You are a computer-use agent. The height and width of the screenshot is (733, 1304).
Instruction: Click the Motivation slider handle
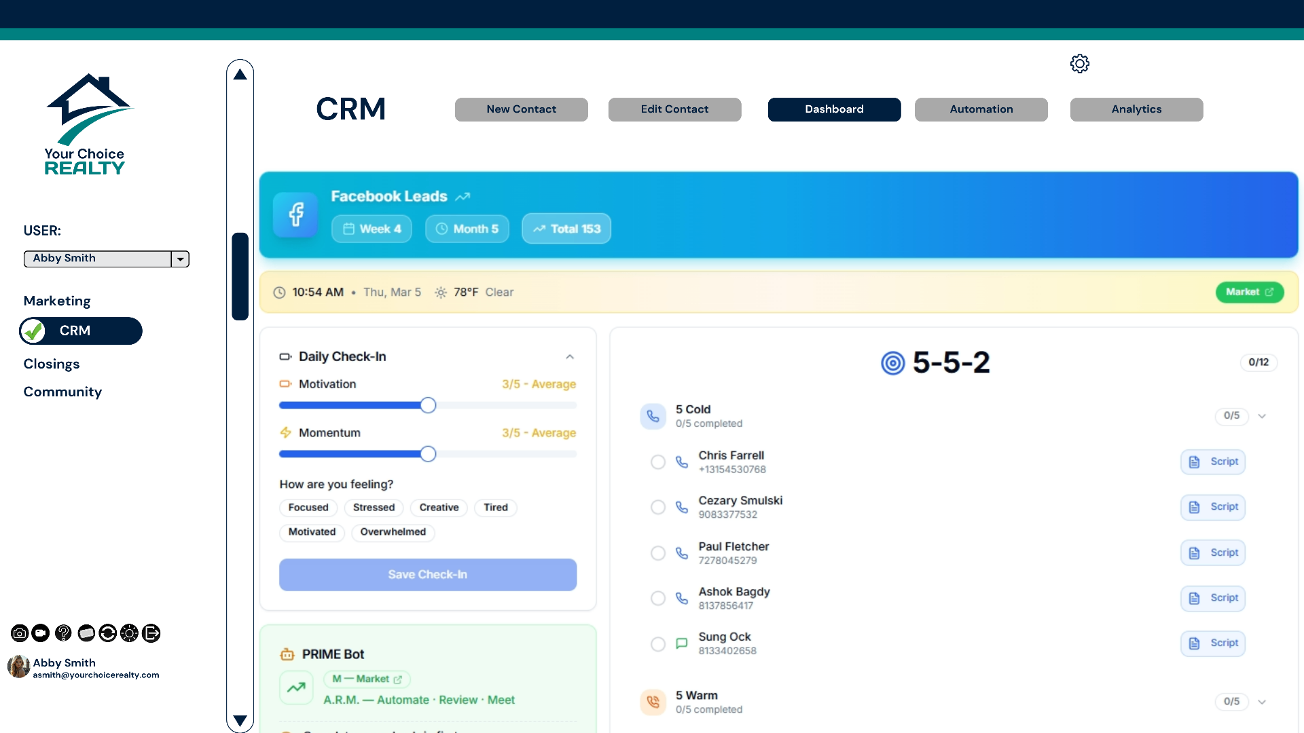(x=428, y=405)
